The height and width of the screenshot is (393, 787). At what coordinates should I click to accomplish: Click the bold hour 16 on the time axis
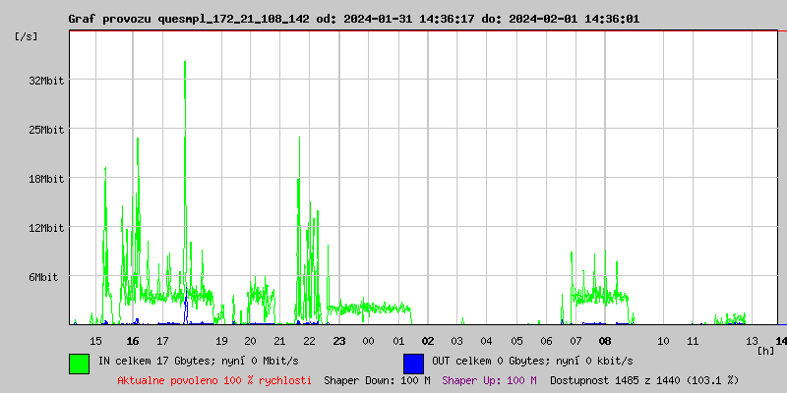pos(132,341)
